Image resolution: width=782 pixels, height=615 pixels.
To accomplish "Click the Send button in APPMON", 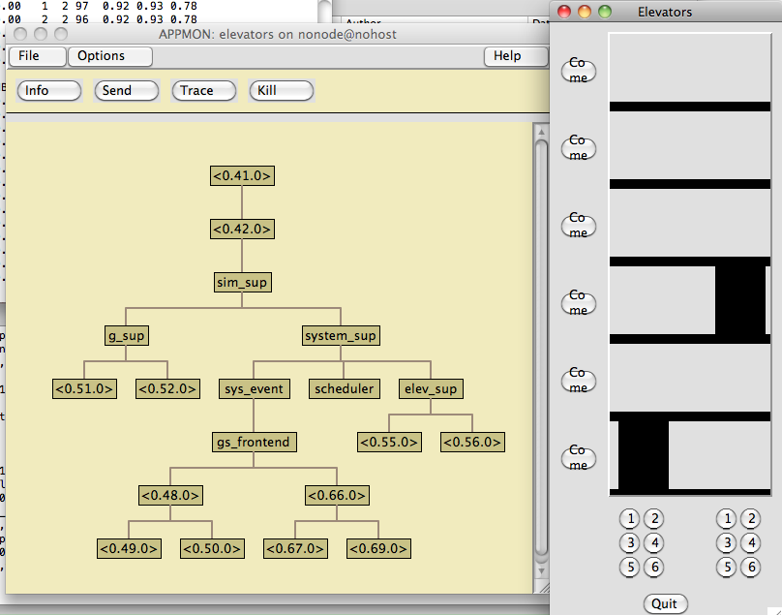I will point(127,91).
